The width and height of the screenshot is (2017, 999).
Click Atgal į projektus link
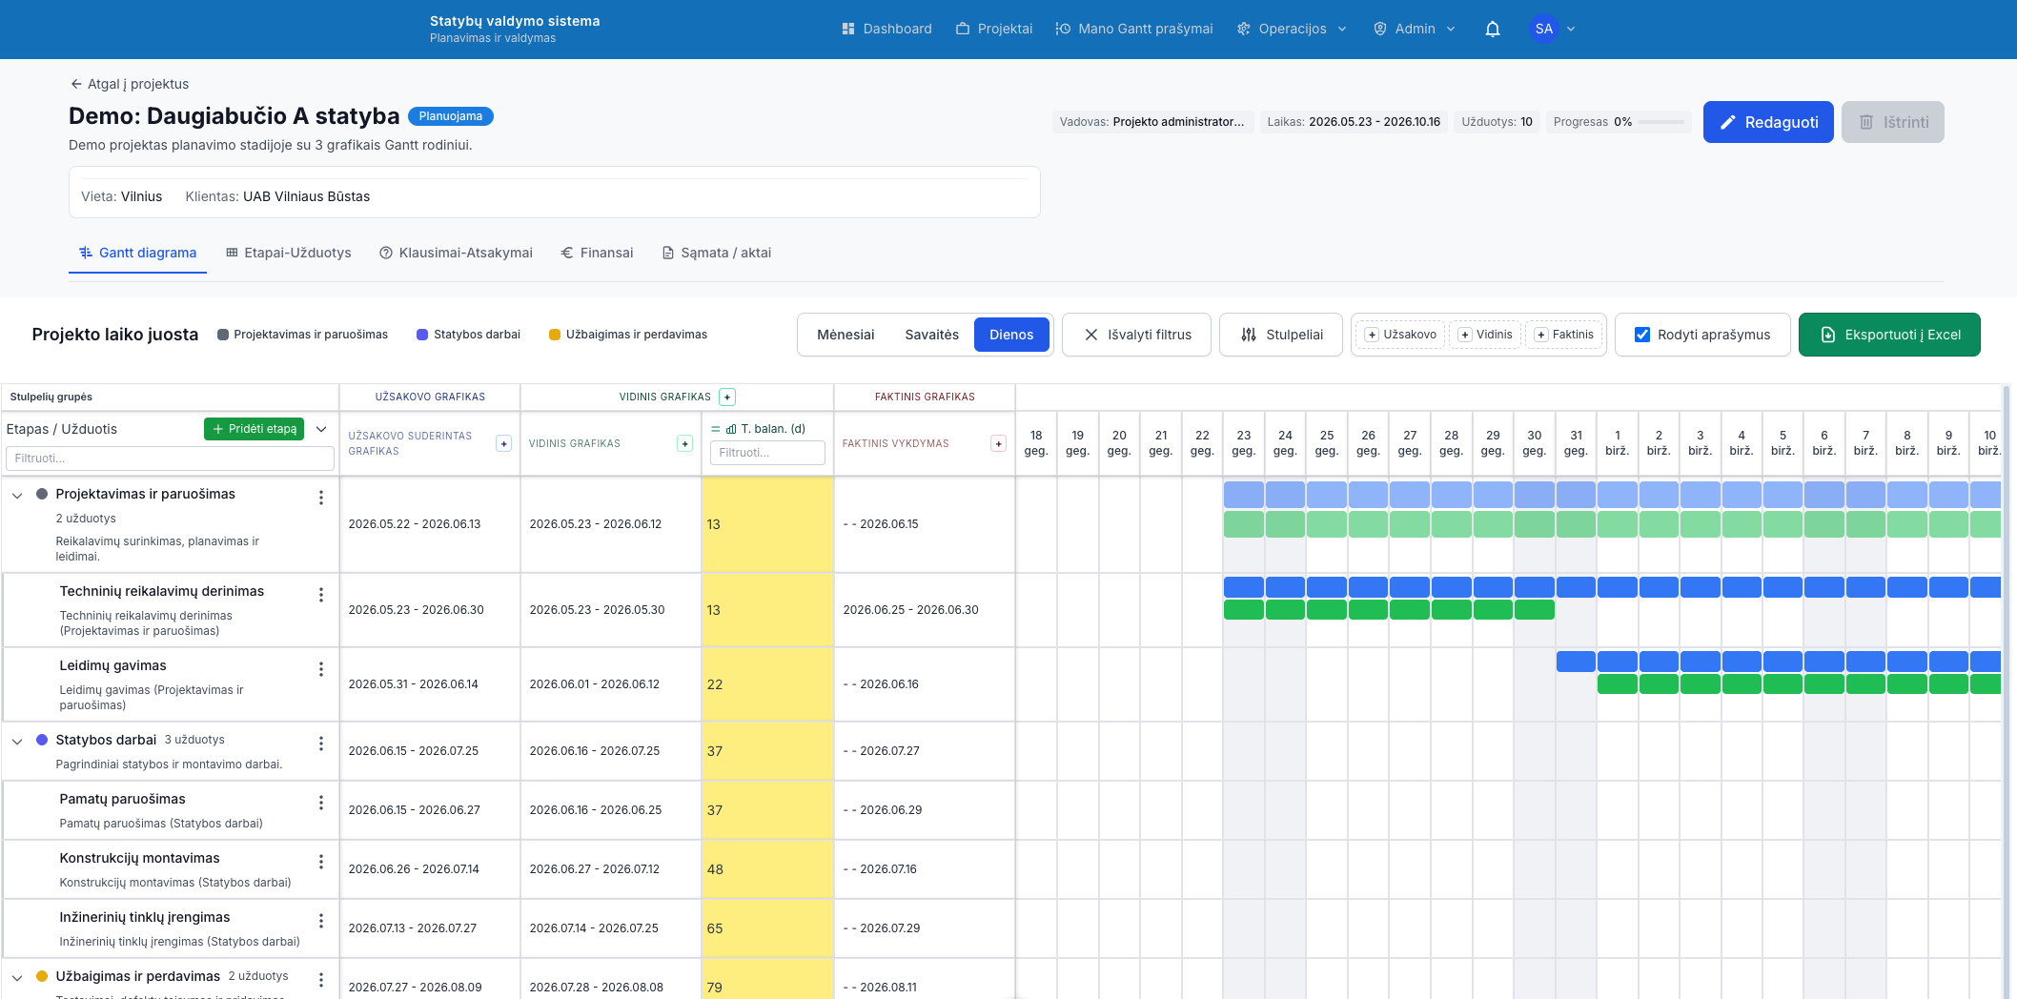coord(129,84)
